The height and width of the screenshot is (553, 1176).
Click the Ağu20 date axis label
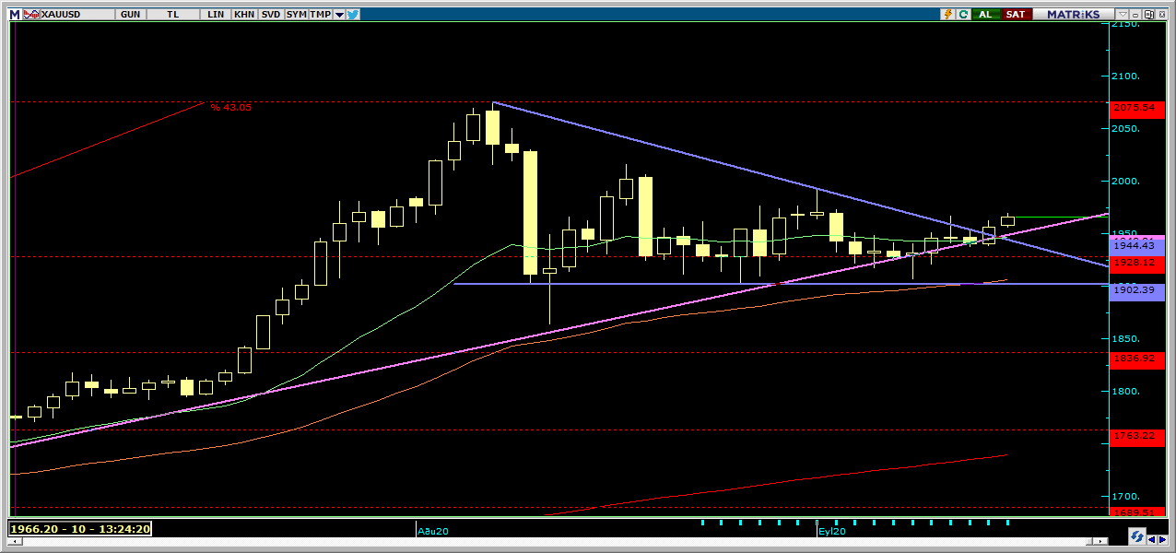(432, 531)
